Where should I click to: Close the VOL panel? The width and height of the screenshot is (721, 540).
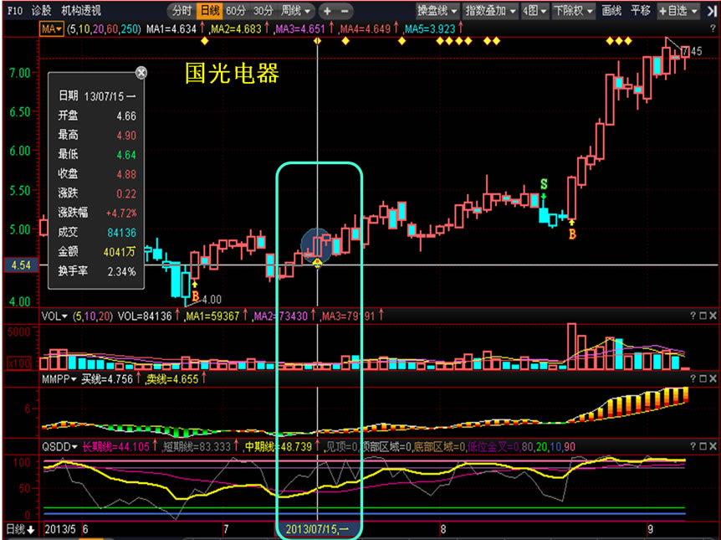(x=713, y=316)
